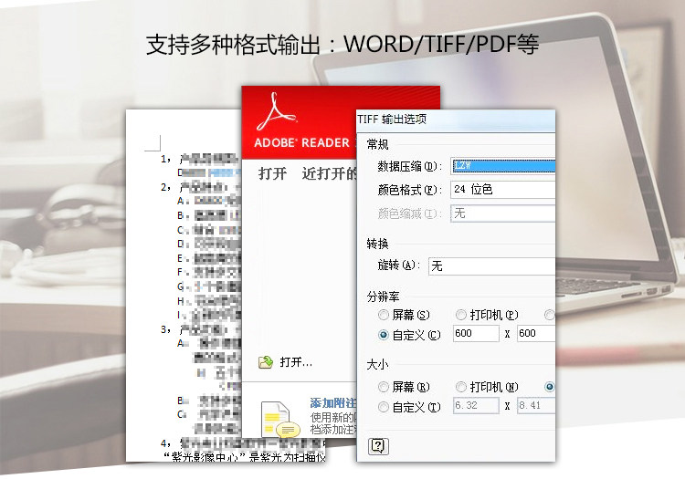Click the TIFF 输出选项 dialog title bar
The height and width of the screenshot is (479, 685).
[x=456, y=120]
